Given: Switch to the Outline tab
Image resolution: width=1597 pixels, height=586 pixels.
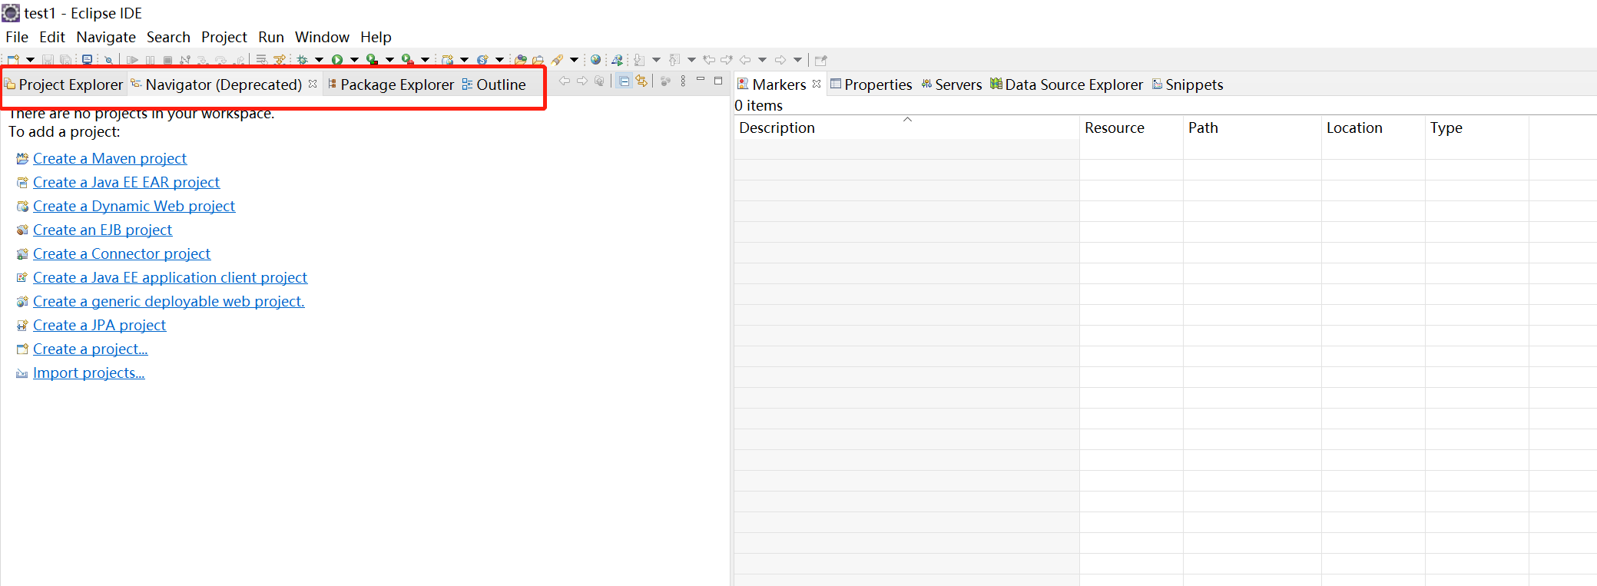Looking at the screenshot, I should [494, 84].
